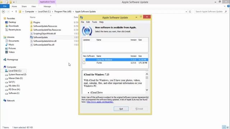Open Recent places in the navigation pane
This screenshot has width=230, height=129.
click(x=15, y=30)
